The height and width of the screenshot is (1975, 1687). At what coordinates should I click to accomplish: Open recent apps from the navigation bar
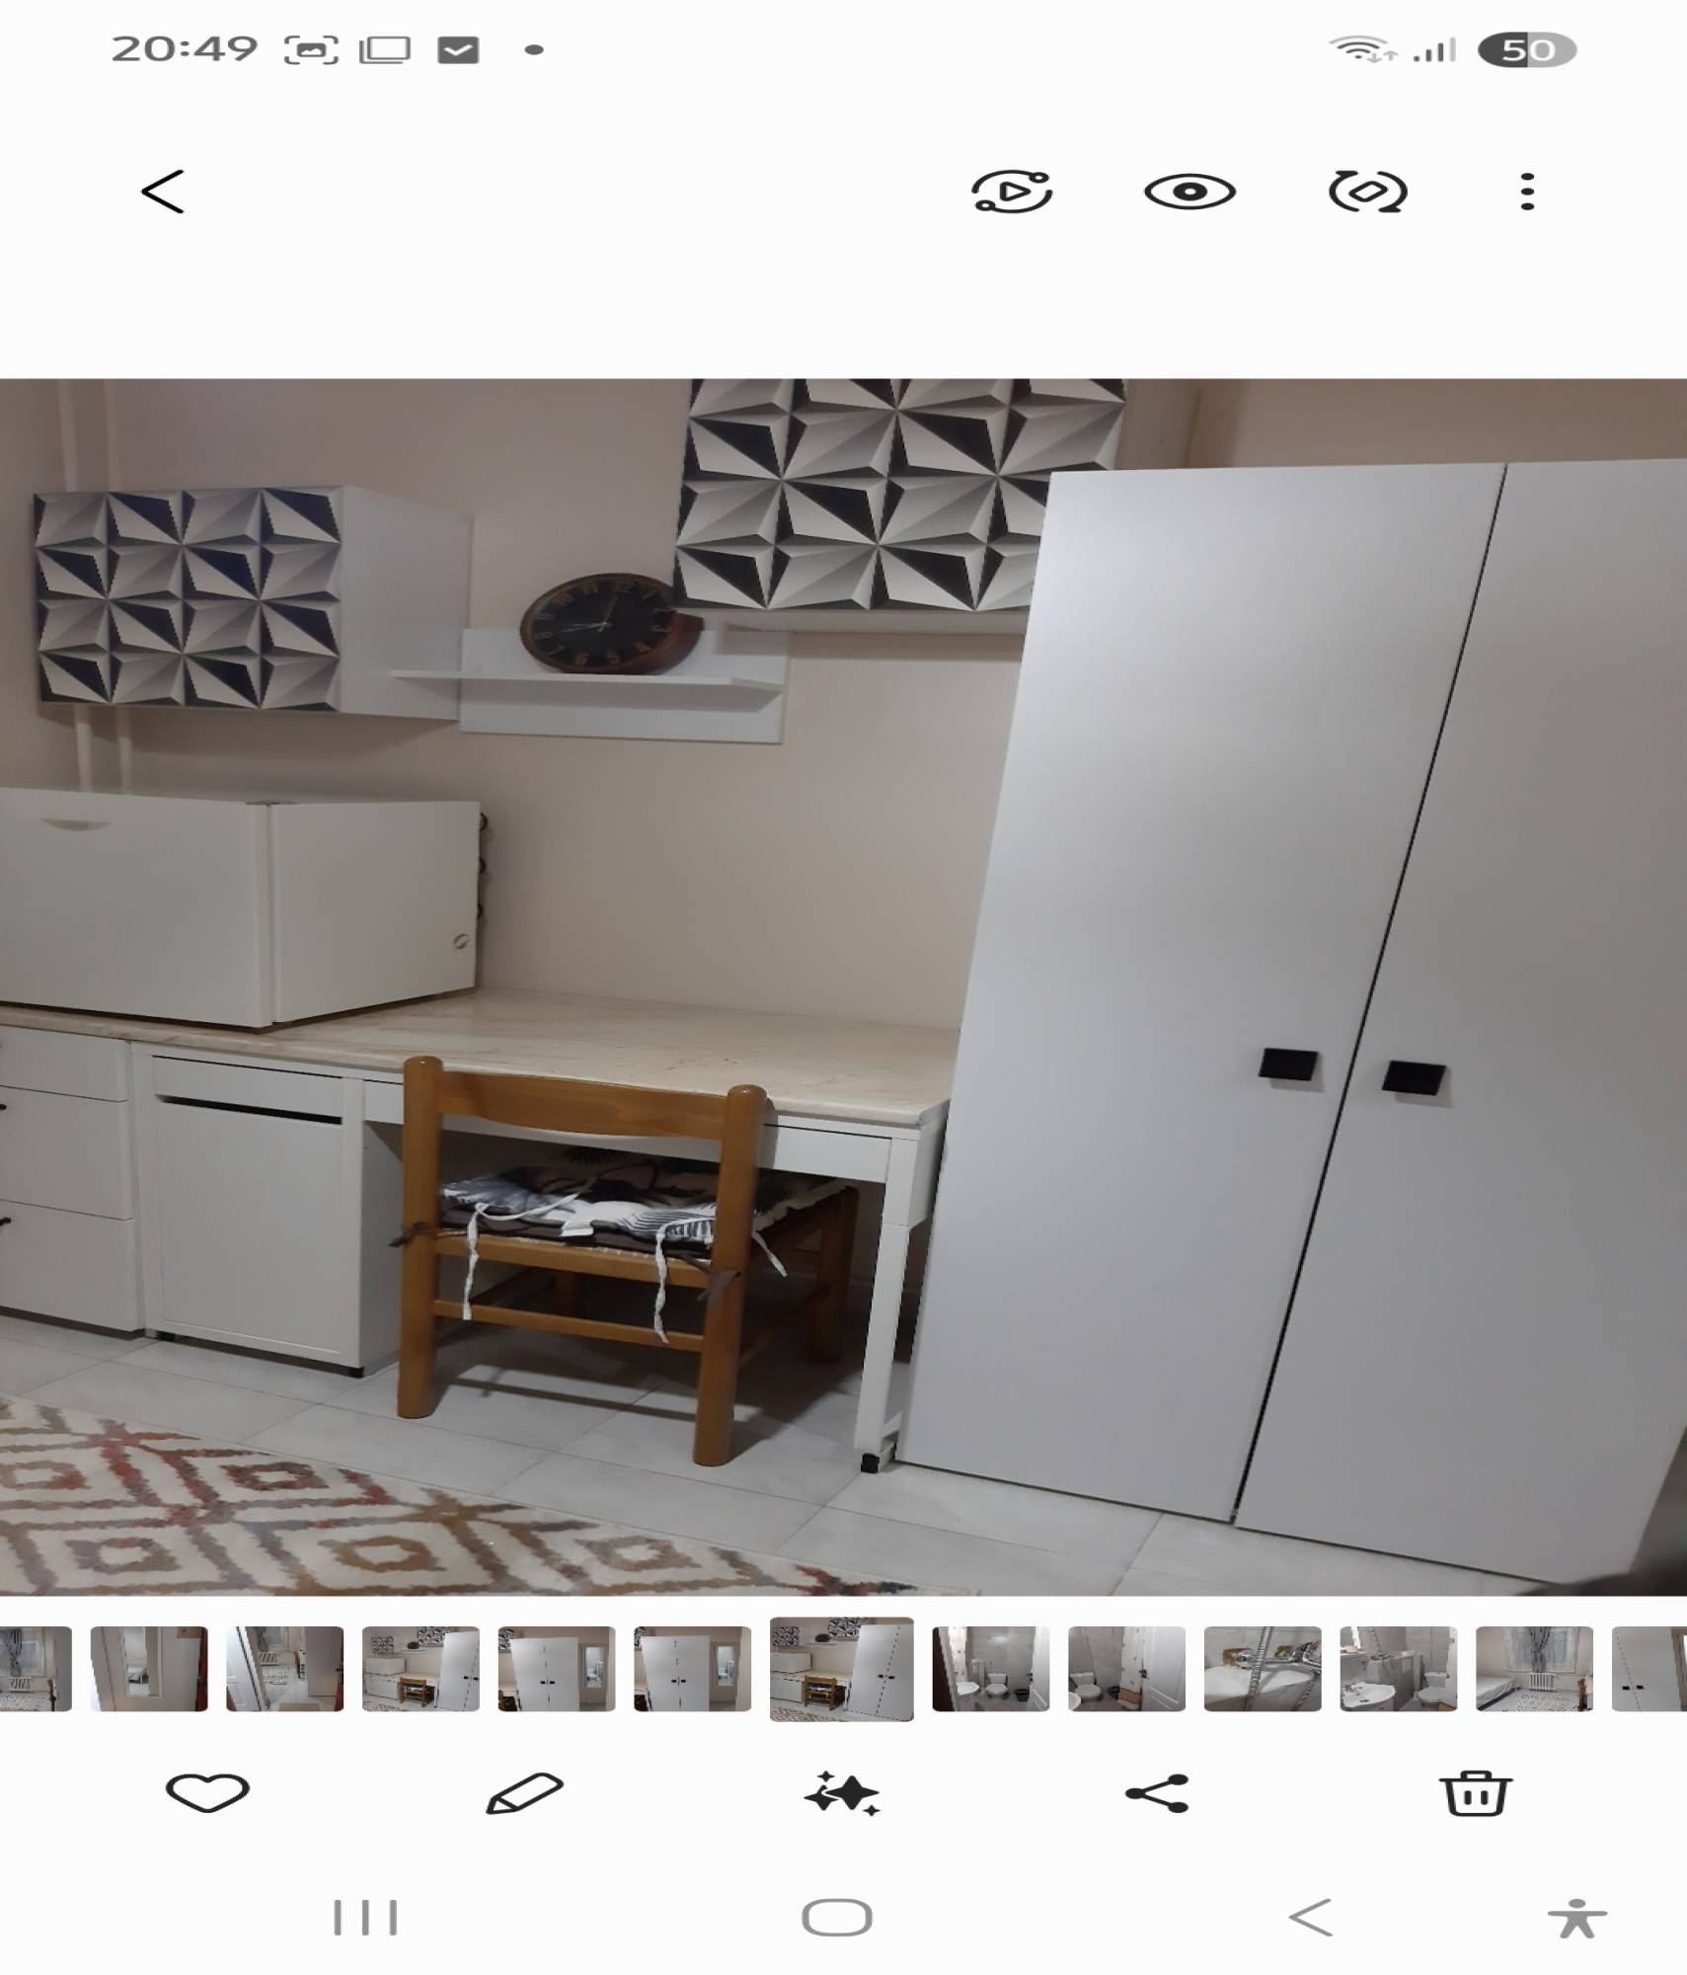click(364, 1918)
